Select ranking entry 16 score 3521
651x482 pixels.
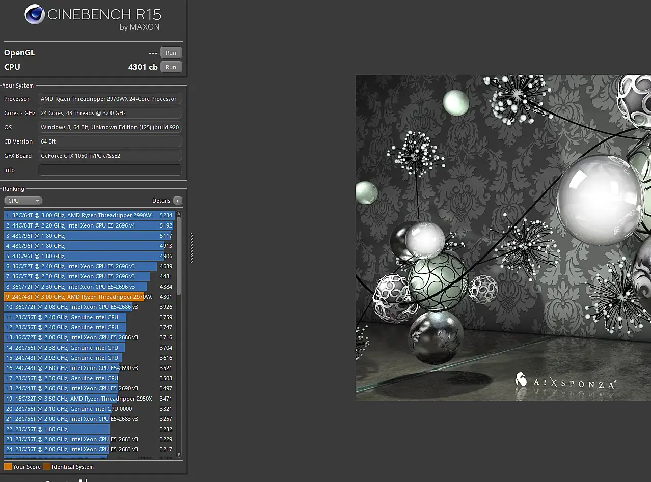[x=90, y=368]
